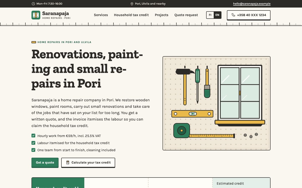Call +358 40 XXX 1234 button
This screenshot has height=188, width=302.
[249, 15]
